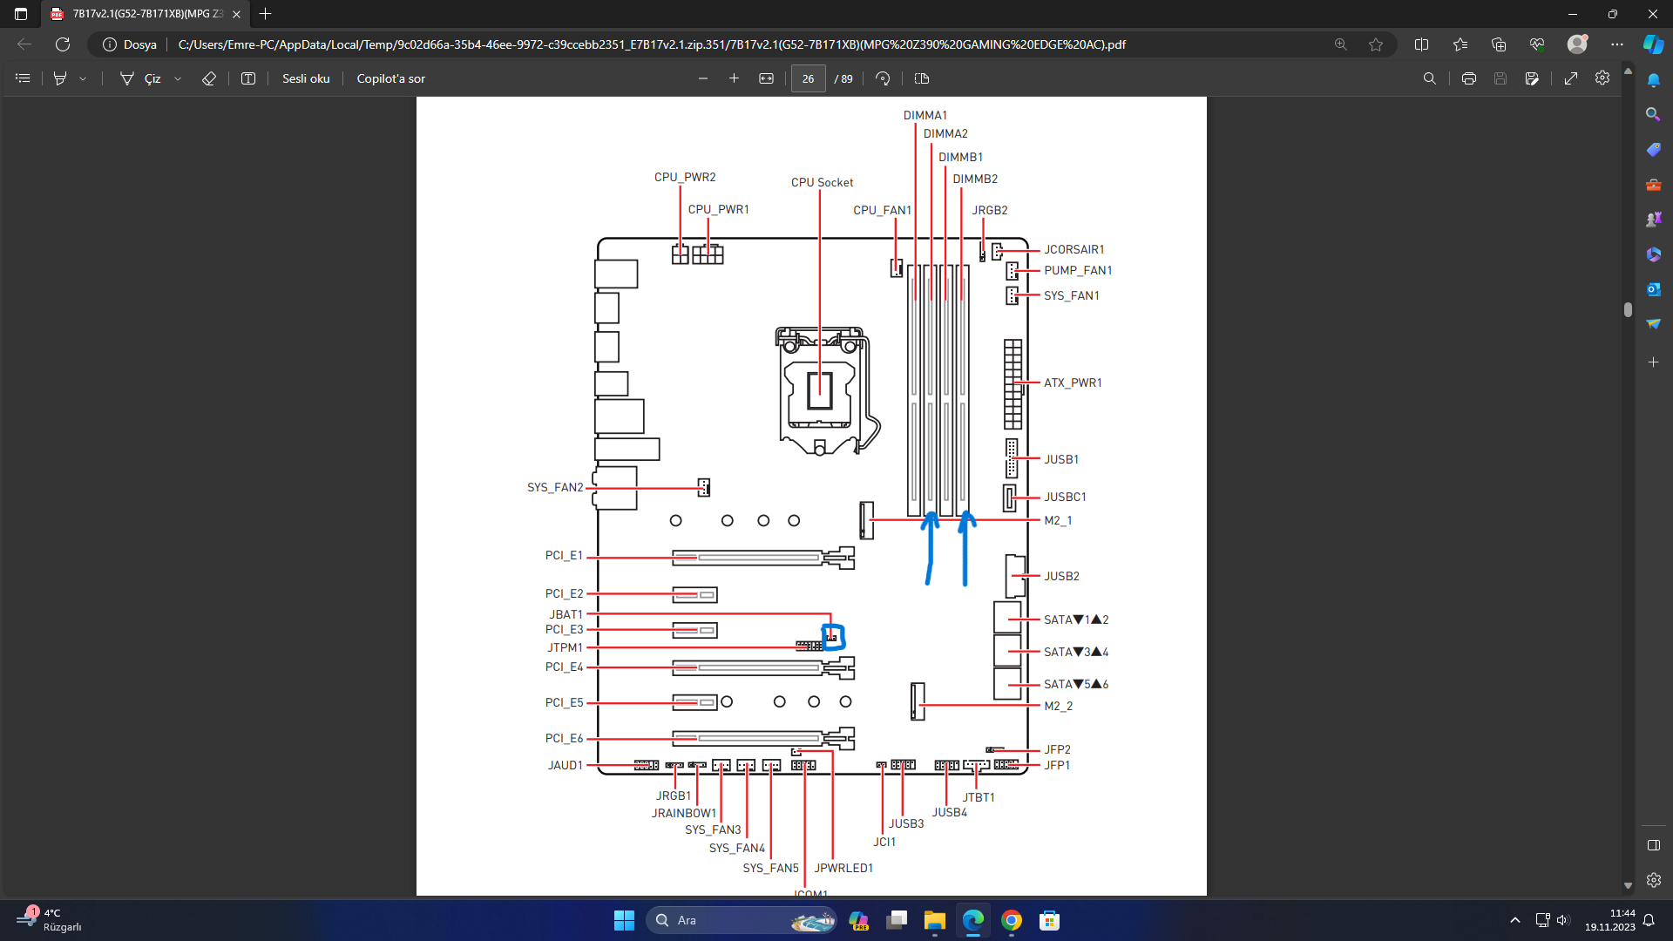Image resolution: width=1673 pixels, height=941 pixels.
Task: Open sidebar notifications bell
Action: click(1653, 80)
